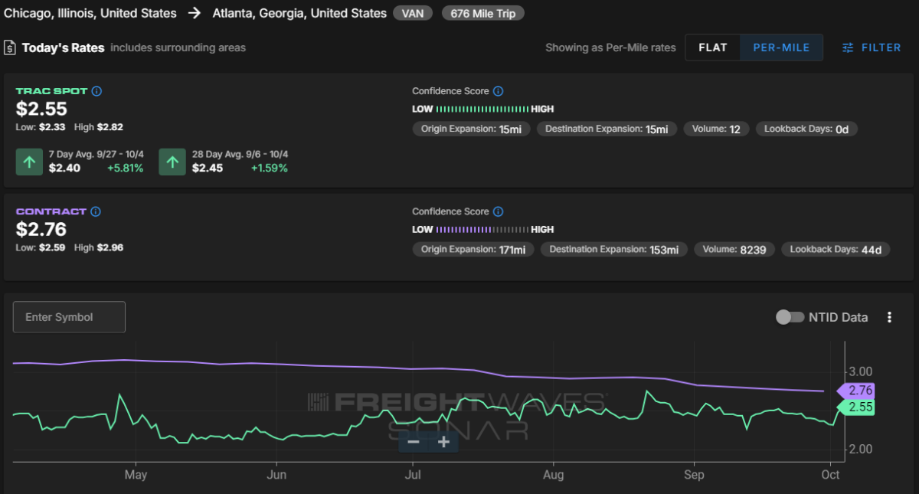919x494 pixels.
Task: Click the Today's Rates dollar tag icon
Action: pos(10,47)
